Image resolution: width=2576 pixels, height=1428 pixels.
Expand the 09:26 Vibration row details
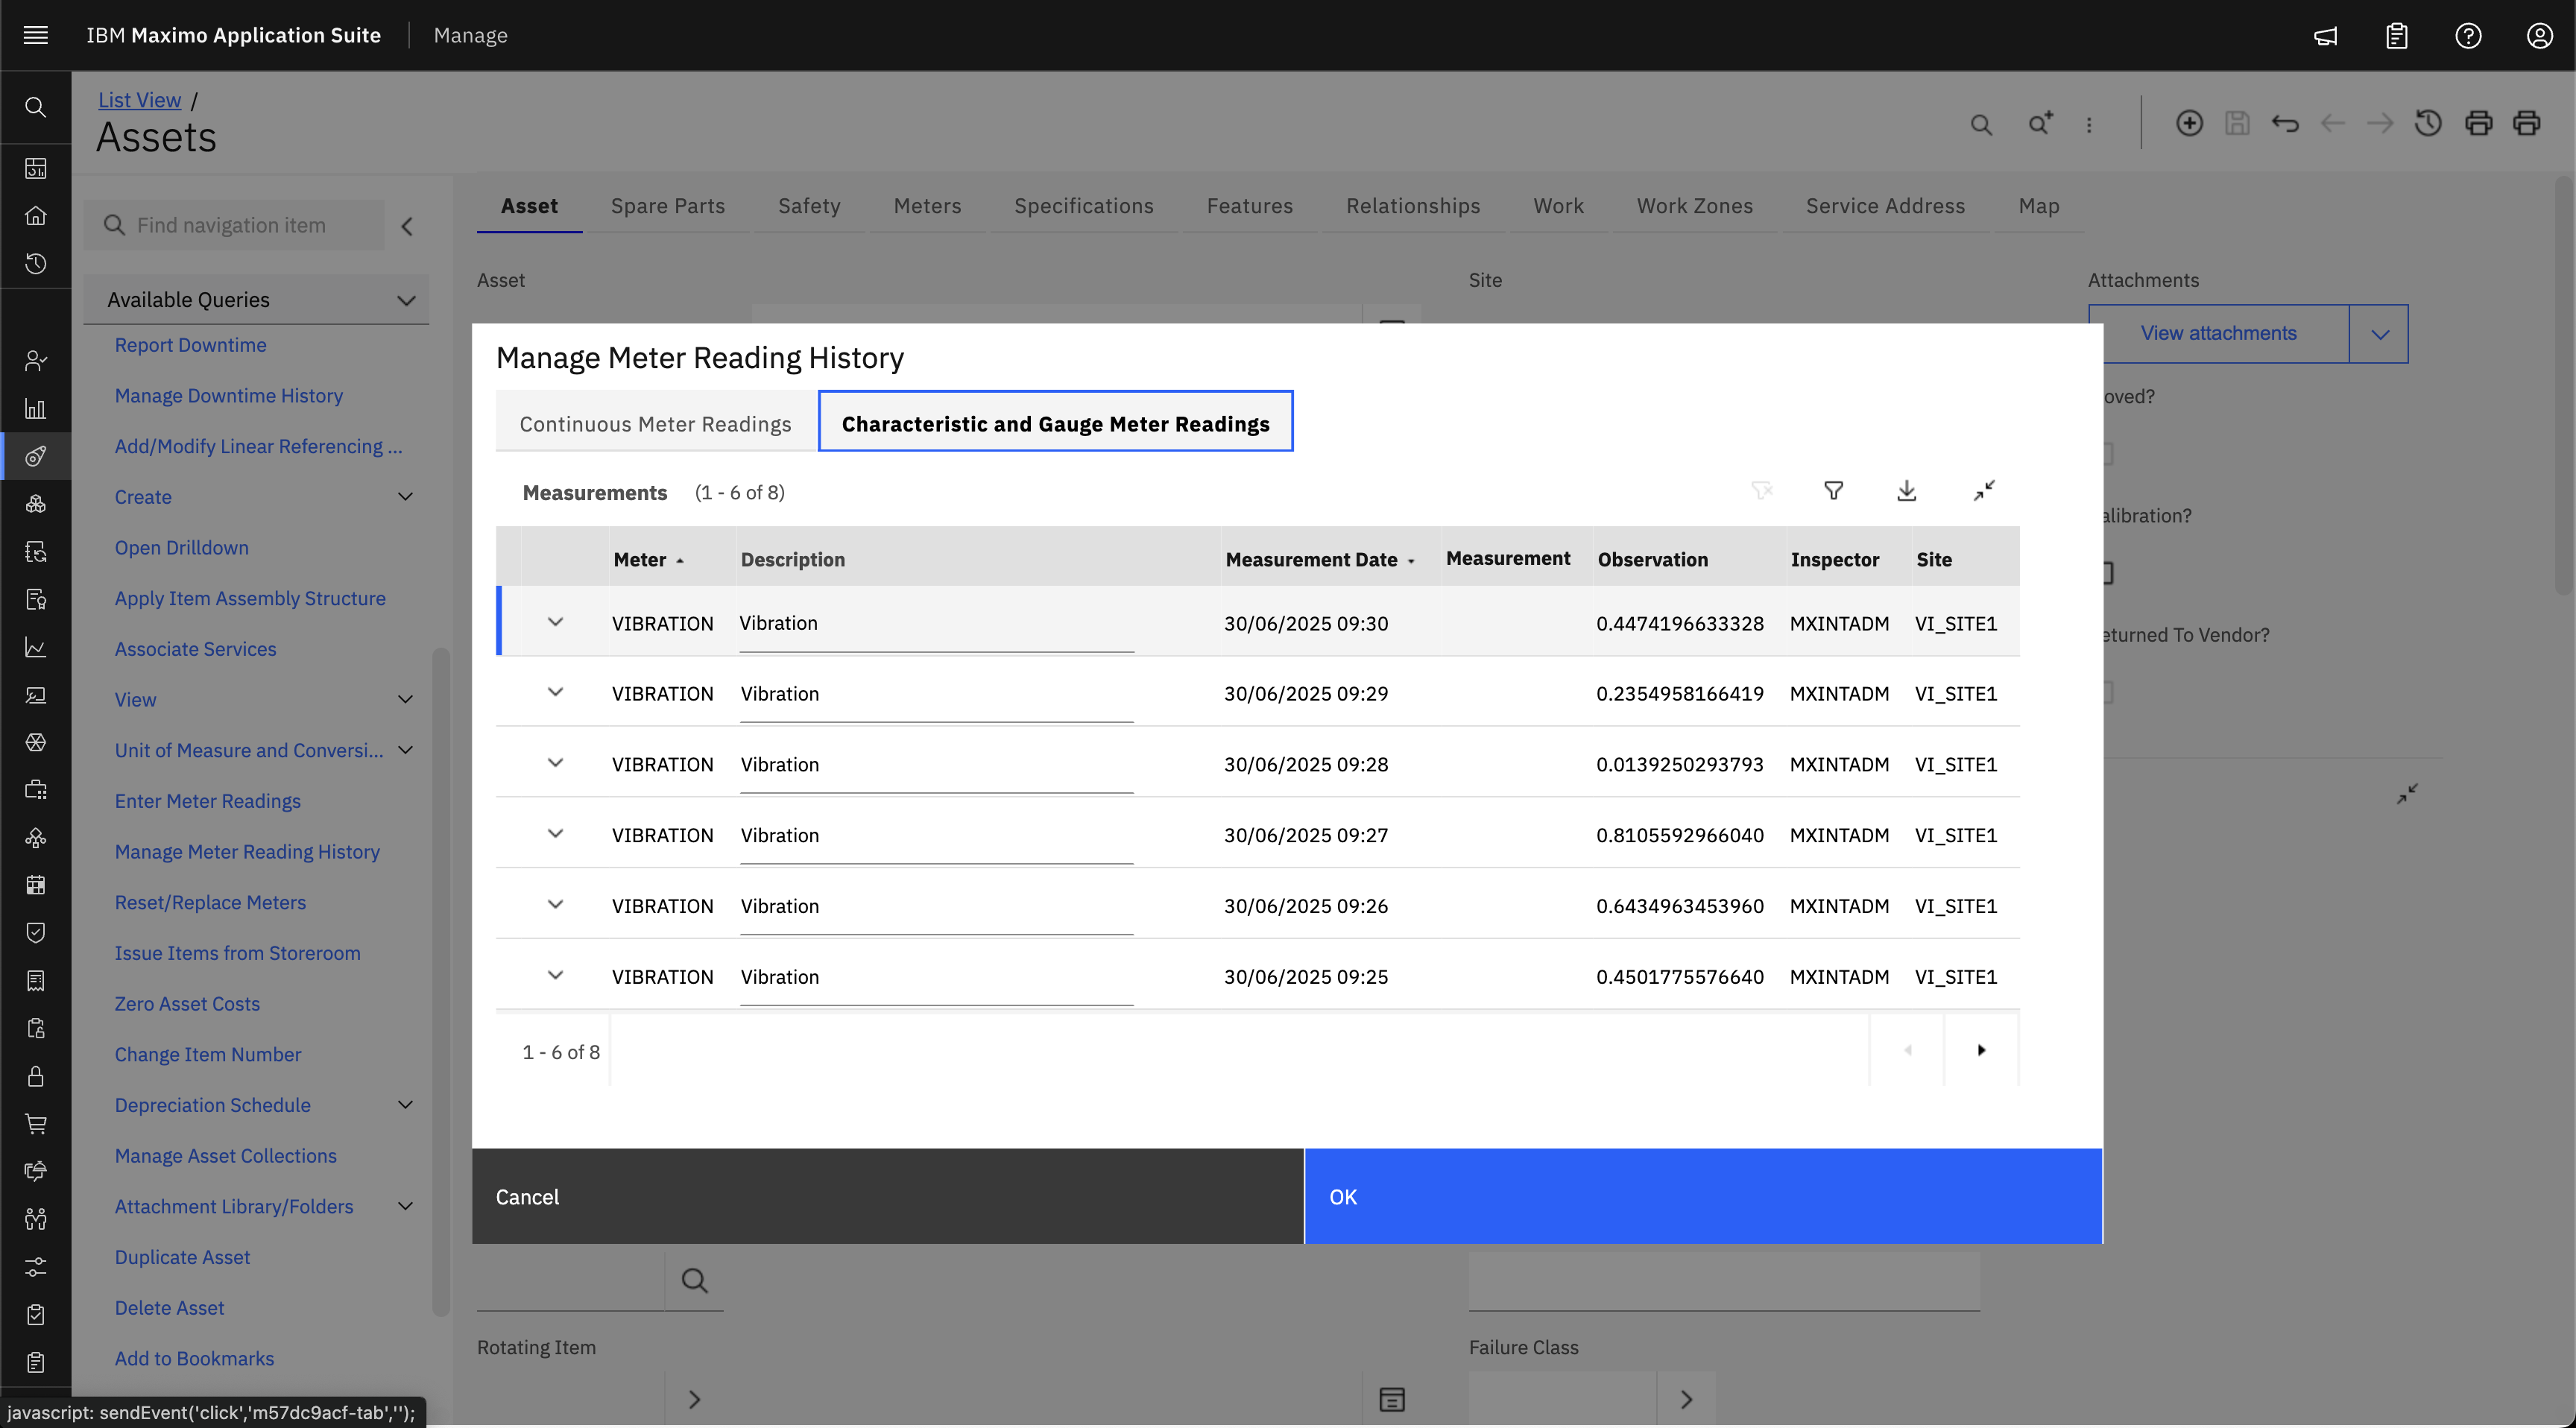(555, 905)
